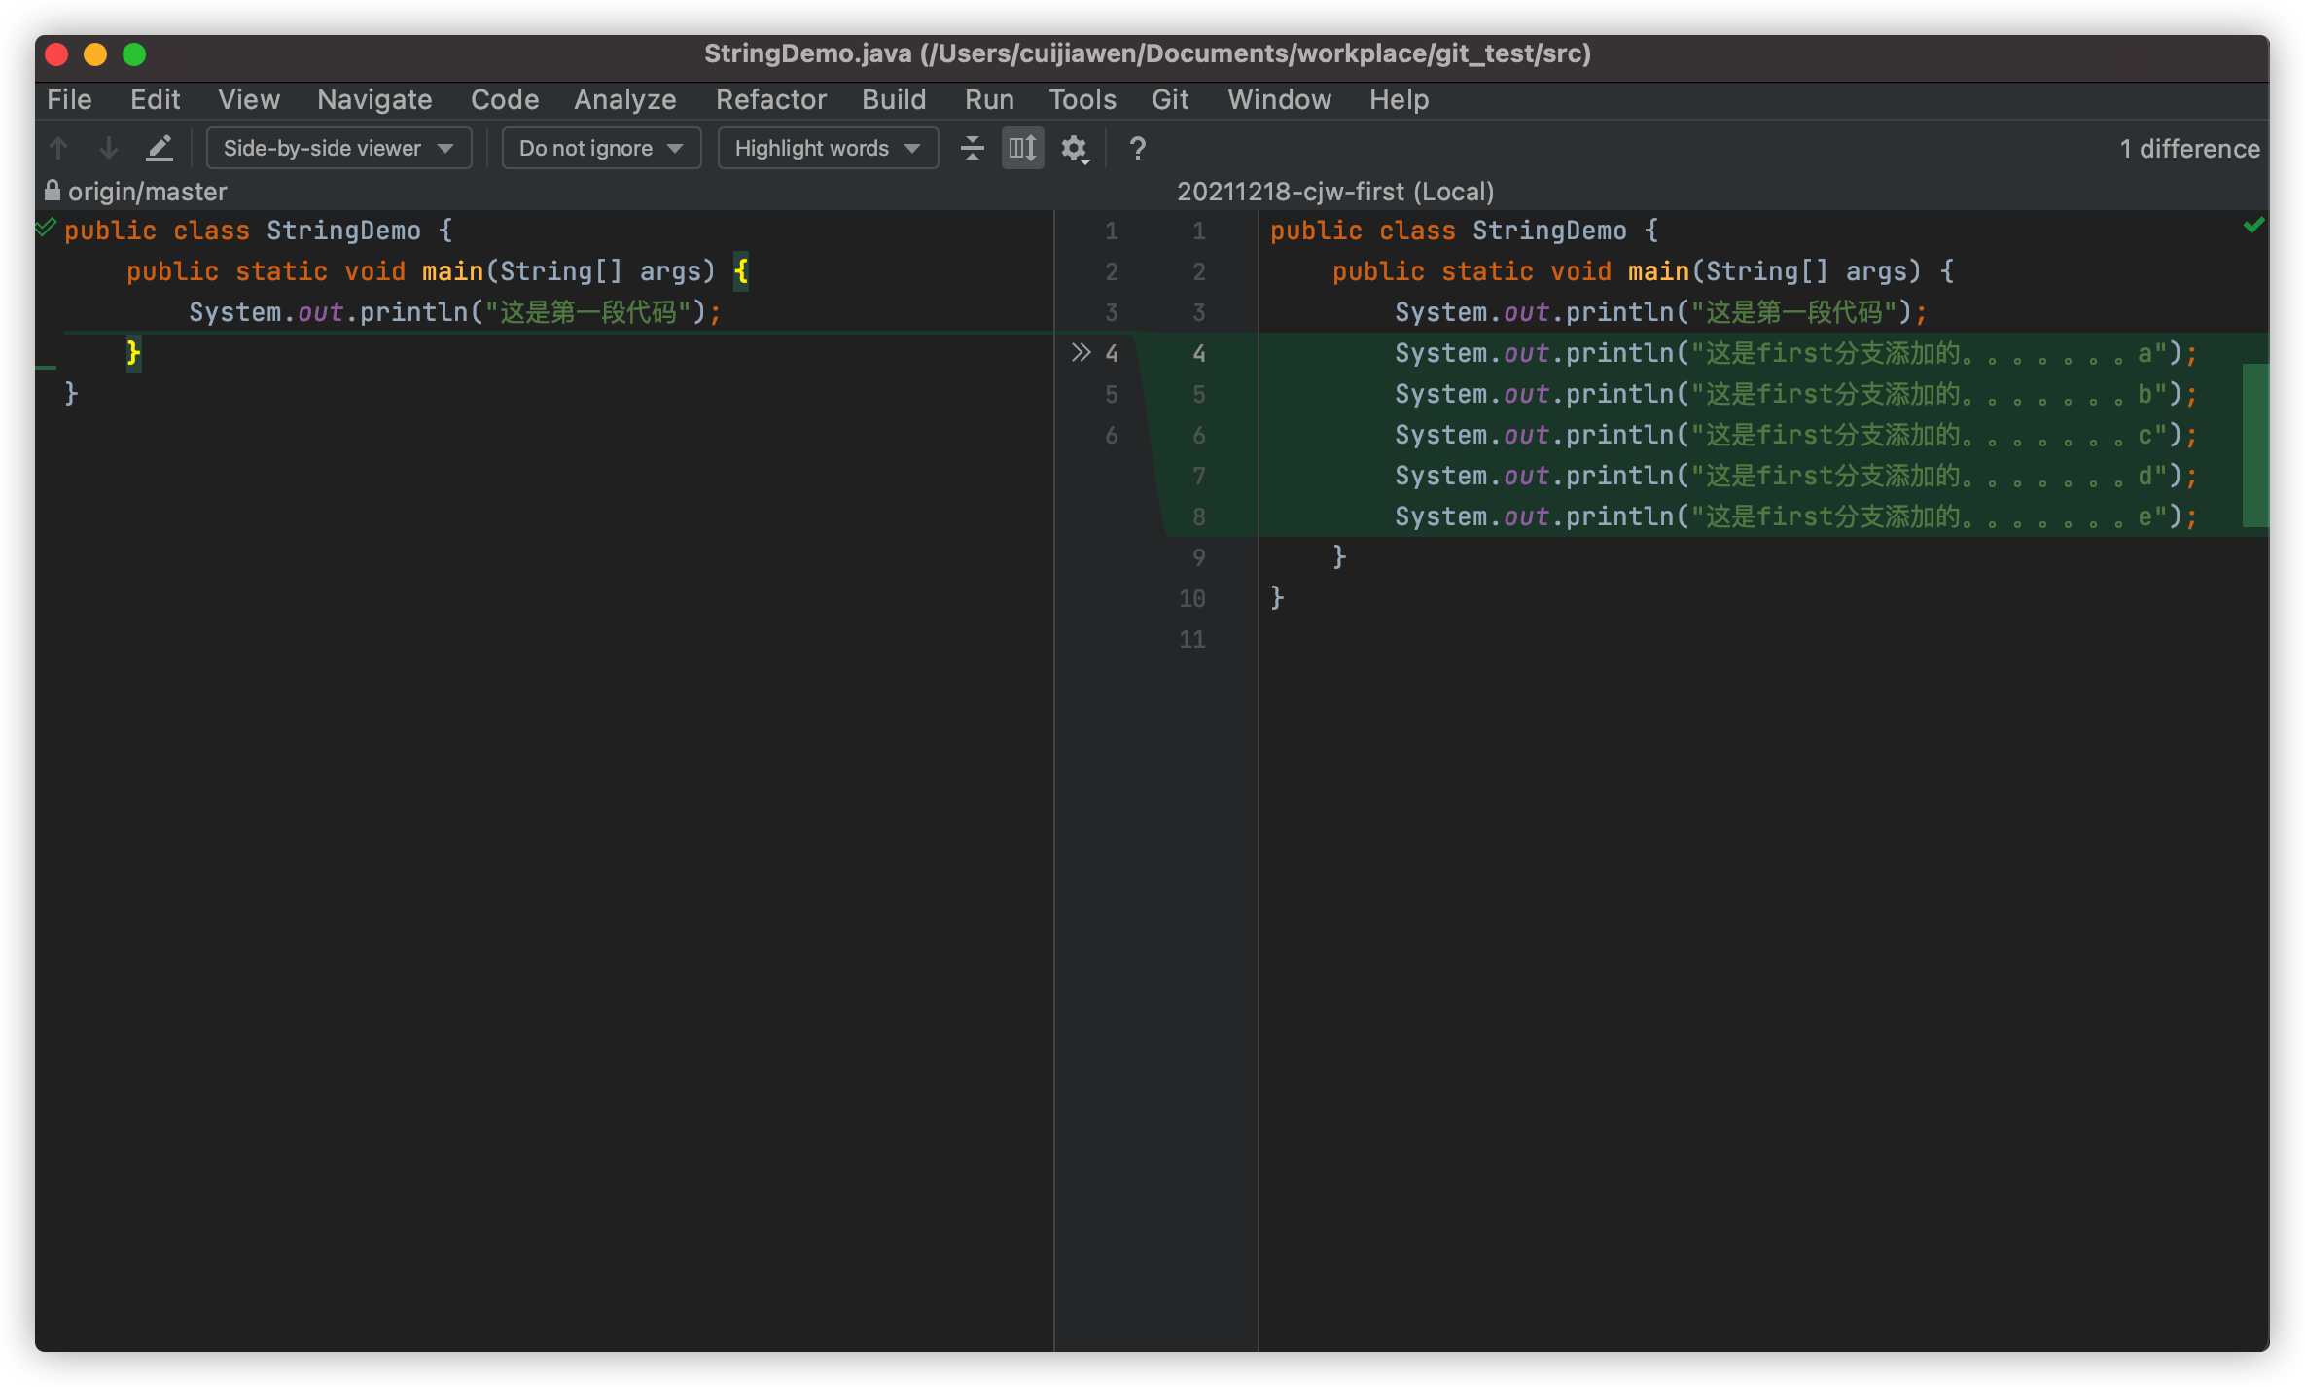This screenshot has height=1387, width=2305.
Task: Open the Highlight words dropdown
Action: 827,148
